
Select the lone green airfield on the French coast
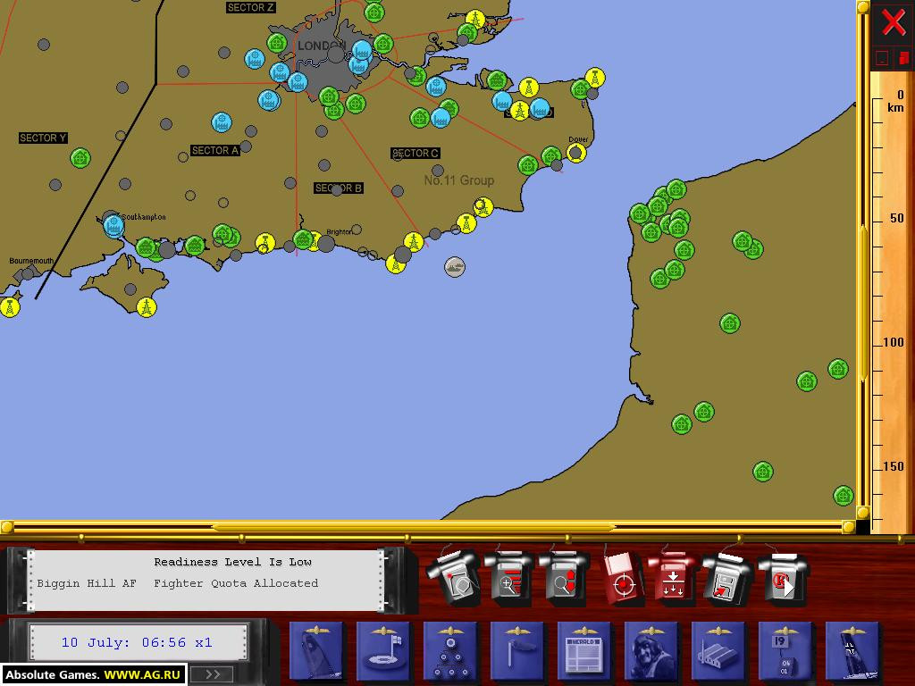730,322
